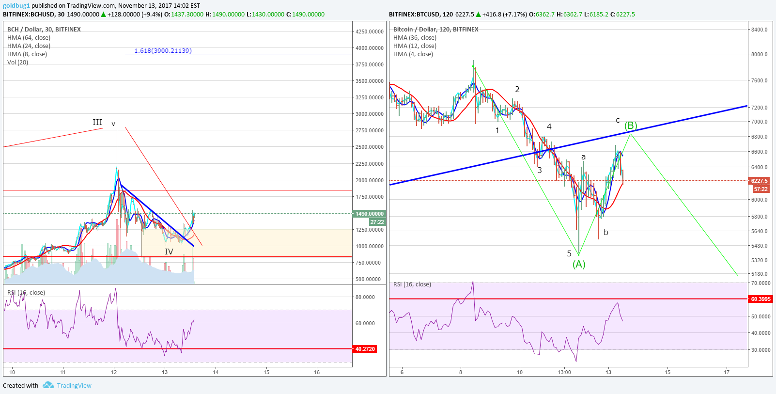776x394 pixels.
Task: Click the TradingView cloud logo icon
Action: (48, 385)
